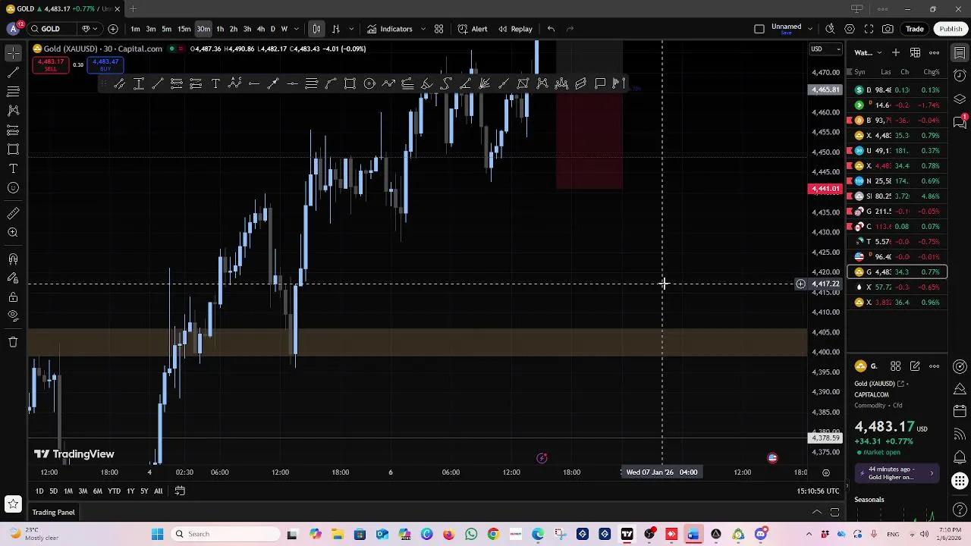Expand the Indicators favorites dropdown arrow
Viewport: 971px width, 546px height.
coord(423,29)
